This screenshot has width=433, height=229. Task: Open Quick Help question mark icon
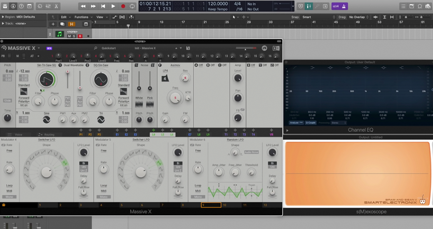[x=21, y=6]
